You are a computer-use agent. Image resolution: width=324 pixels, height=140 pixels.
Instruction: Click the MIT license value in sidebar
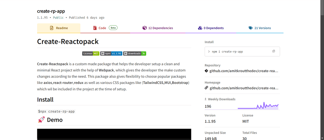(x=246, y=121)
